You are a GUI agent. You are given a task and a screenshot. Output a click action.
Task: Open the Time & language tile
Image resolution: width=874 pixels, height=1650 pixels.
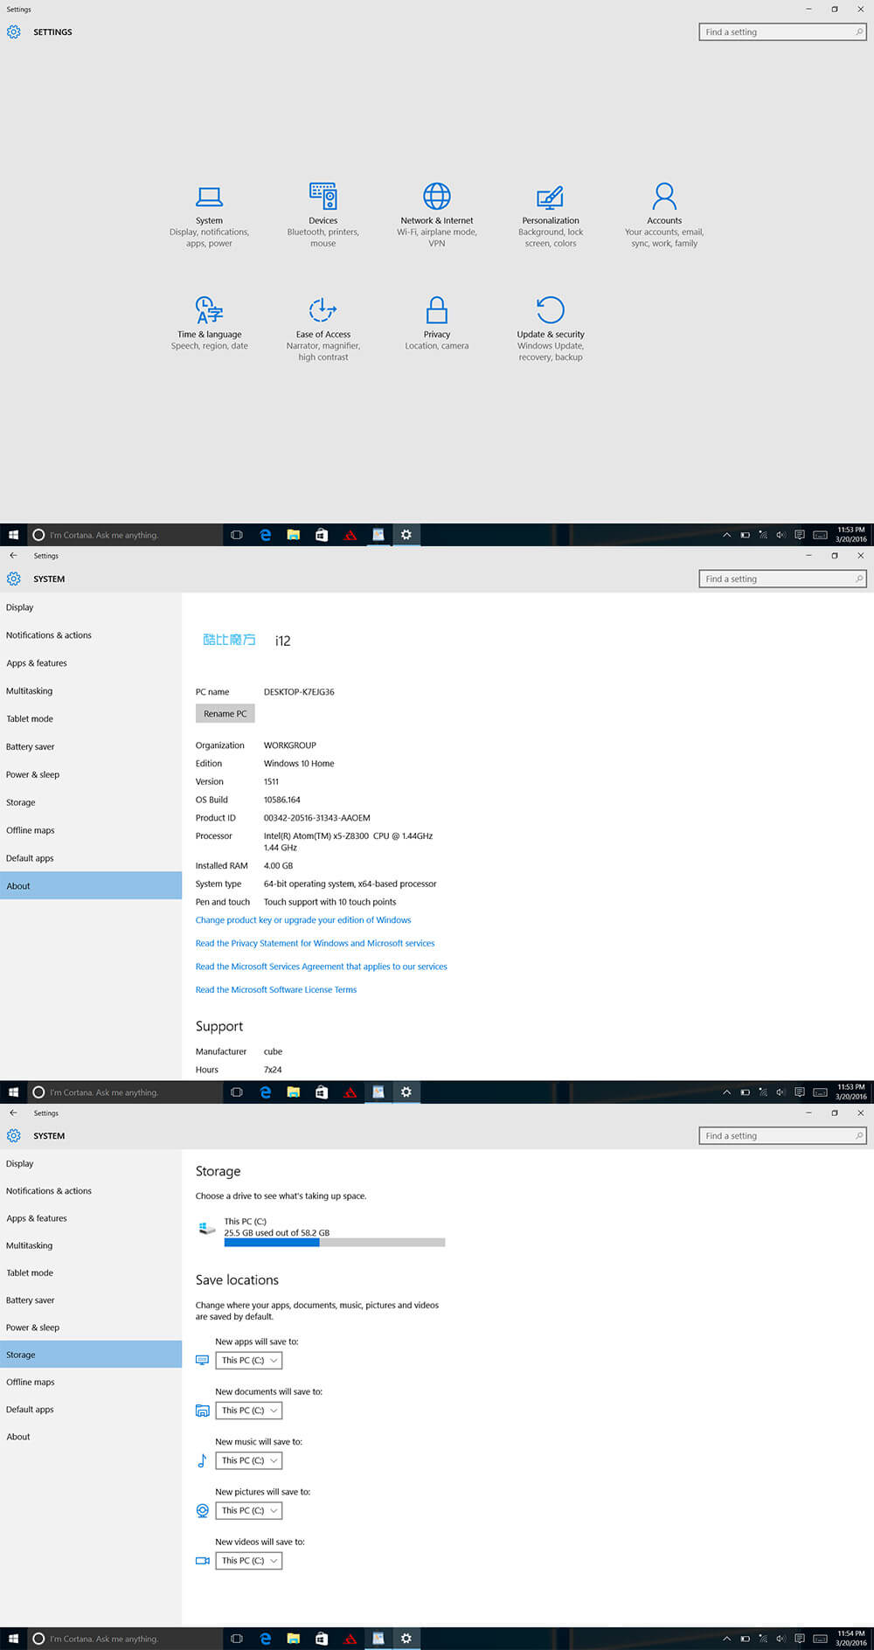tap(210, 323)
